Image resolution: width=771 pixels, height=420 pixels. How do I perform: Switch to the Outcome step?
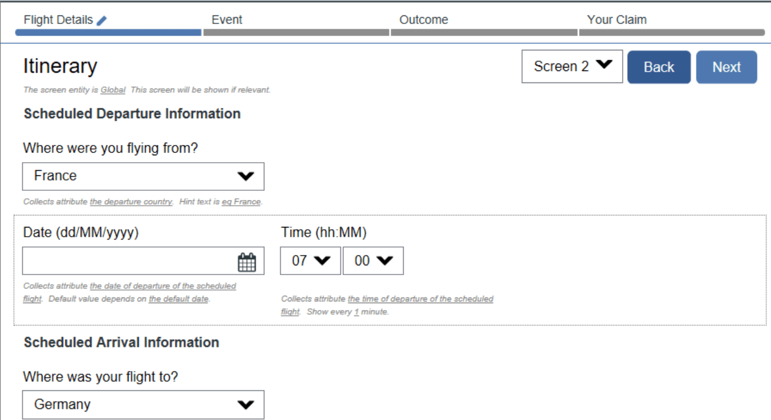click(x=424, y=19)
